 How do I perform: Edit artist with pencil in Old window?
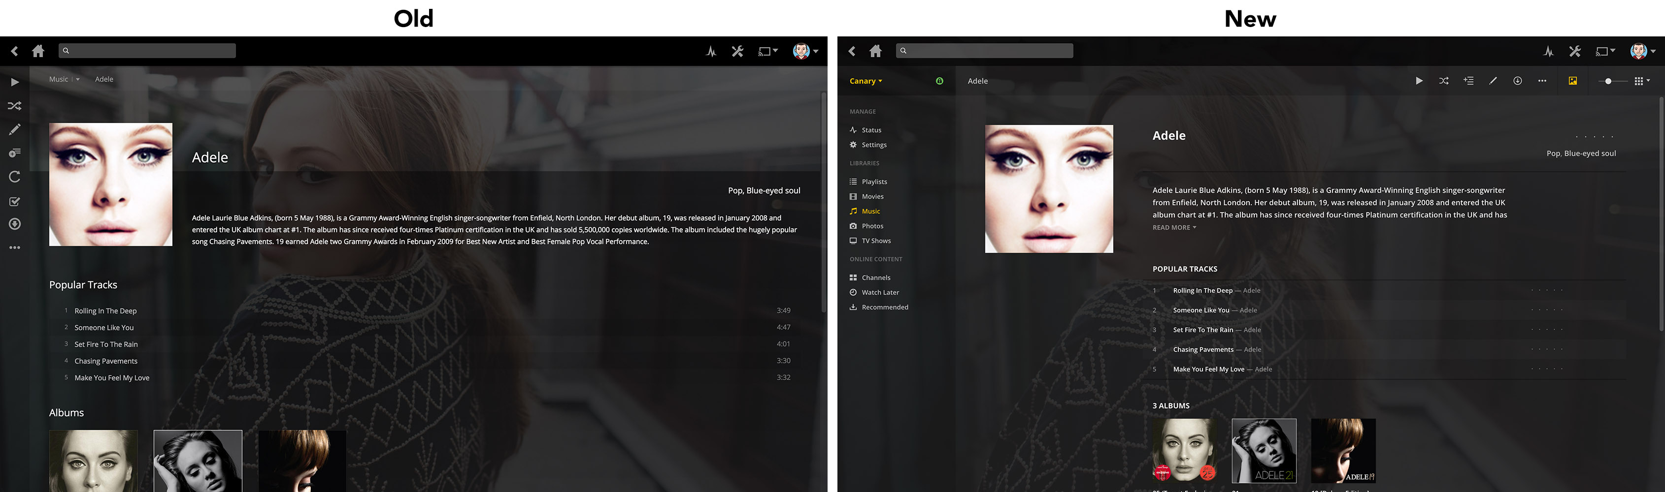pyautogui.click(x=14, y=129)
